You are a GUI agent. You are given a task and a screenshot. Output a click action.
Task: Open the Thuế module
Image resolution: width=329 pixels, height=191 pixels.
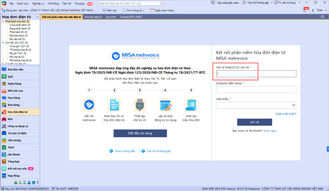[x=10, y=147]
